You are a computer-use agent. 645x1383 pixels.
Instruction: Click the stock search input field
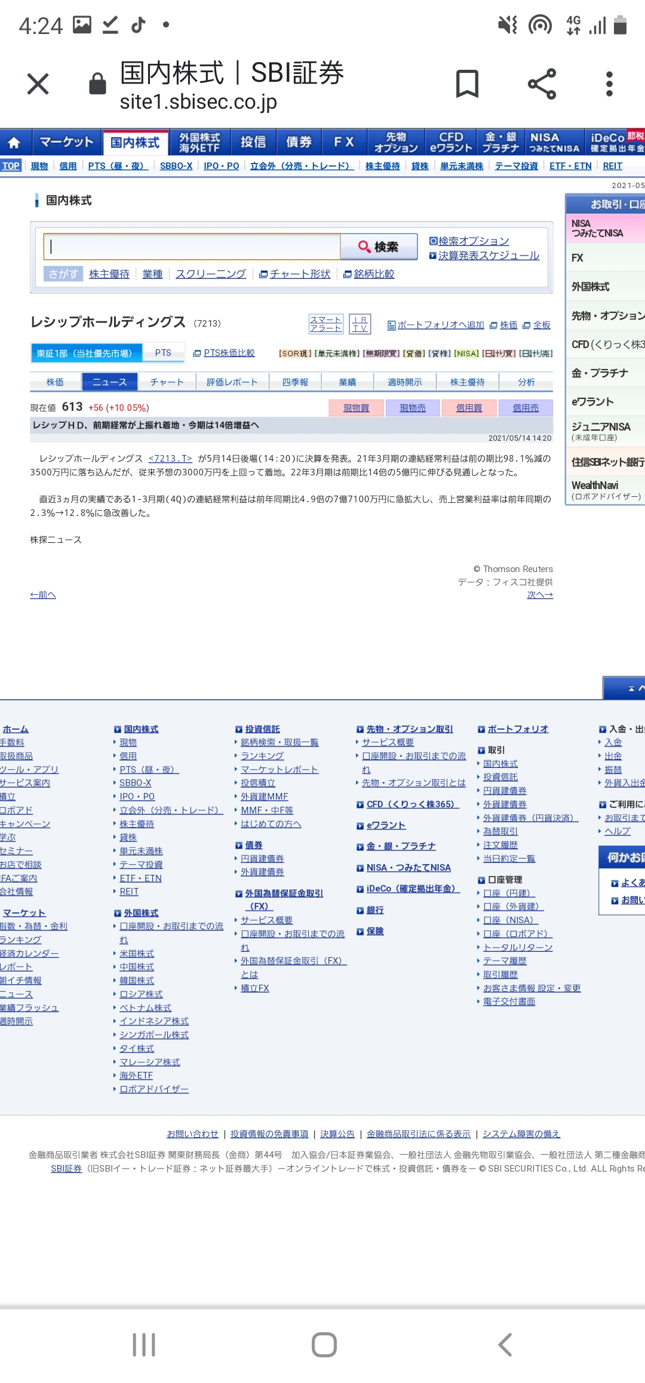pos(192,247)
